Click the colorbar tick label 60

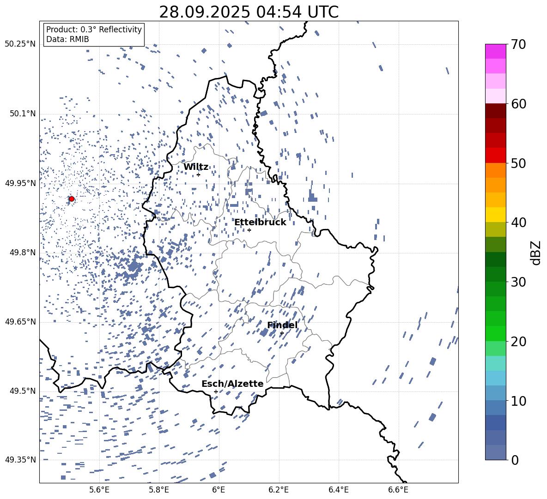click(518, 104)
